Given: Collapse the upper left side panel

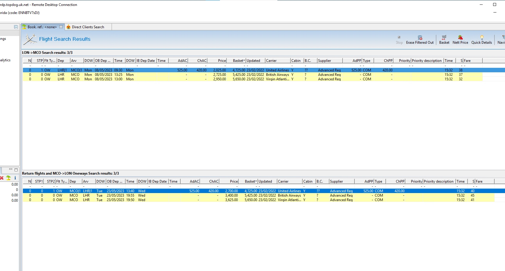Looking at the screenshot, I should [16, 27].
